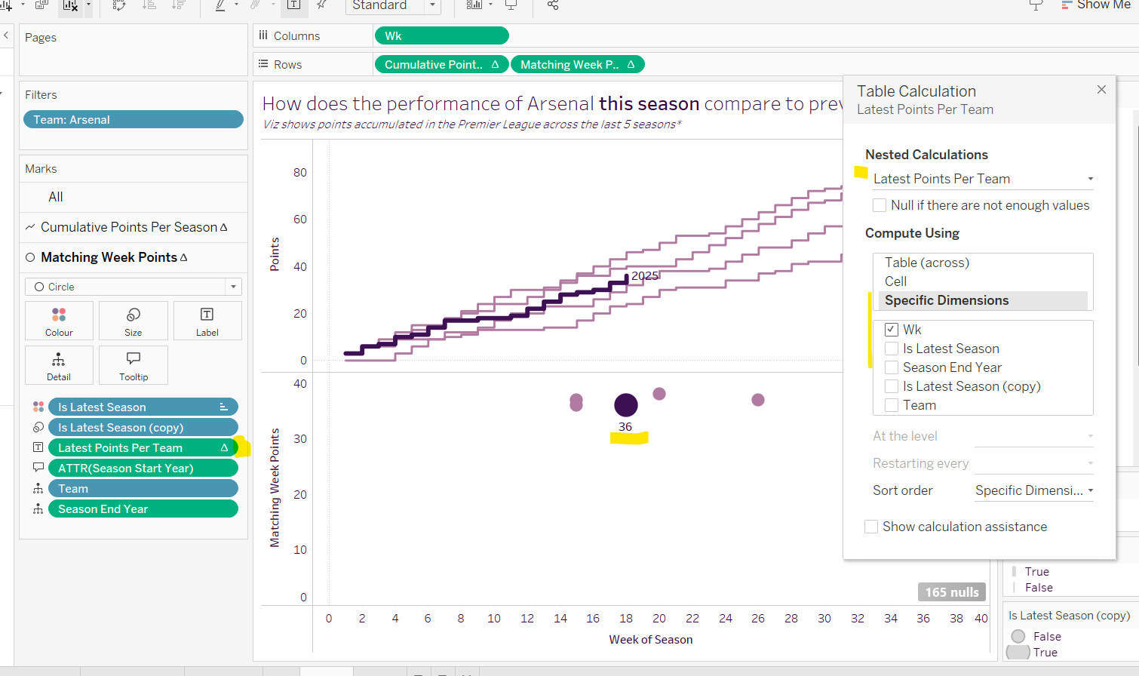Screen dimensions: 1139x676
Task: Click colour icon beside Is Latest Season pill
Action: click(38, 407)
